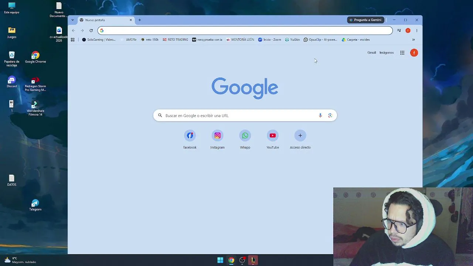Click the Chrome icon in the taskbar
Viewport: 473px width, 266px height.
click(x=231, y=260)
